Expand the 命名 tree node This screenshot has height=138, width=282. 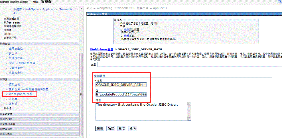[x=5, y=109]
